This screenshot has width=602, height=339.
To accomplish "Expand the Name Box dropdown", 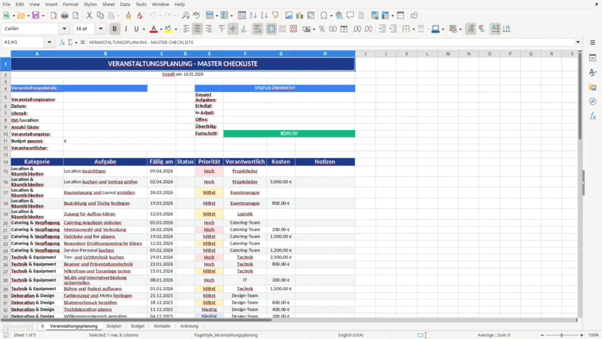I will 49,42.
